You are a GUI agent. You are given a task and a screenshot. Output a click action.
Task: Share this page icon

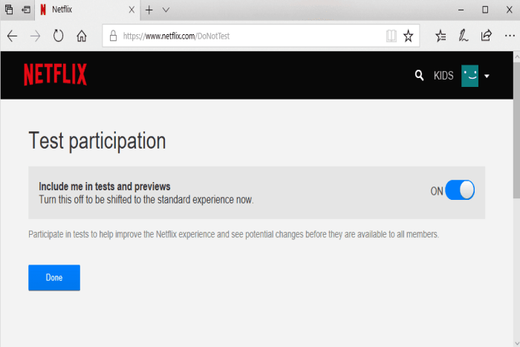pos(486,36)
